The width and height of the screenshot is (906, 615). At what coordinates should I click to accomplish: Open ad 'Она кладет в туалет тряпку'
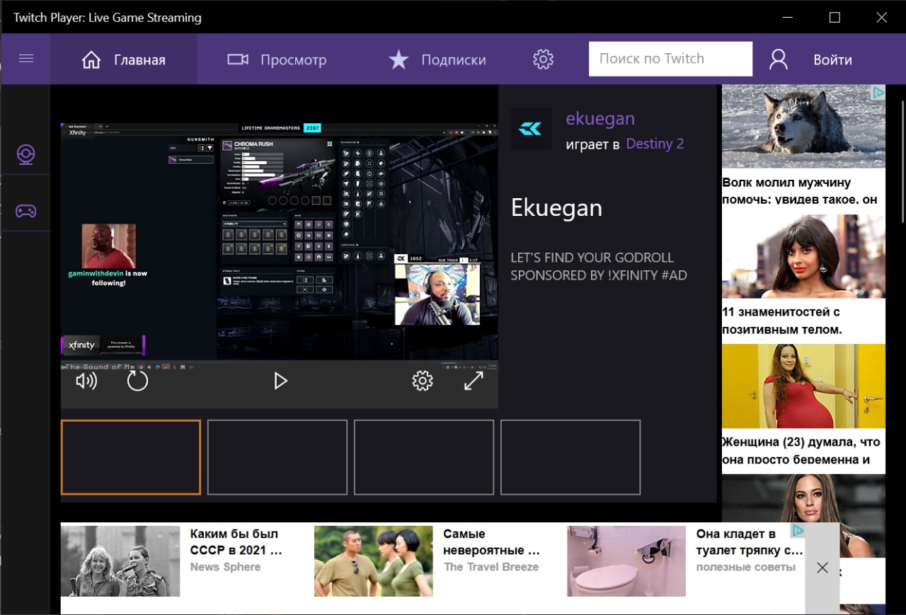[x=750, y=542]
